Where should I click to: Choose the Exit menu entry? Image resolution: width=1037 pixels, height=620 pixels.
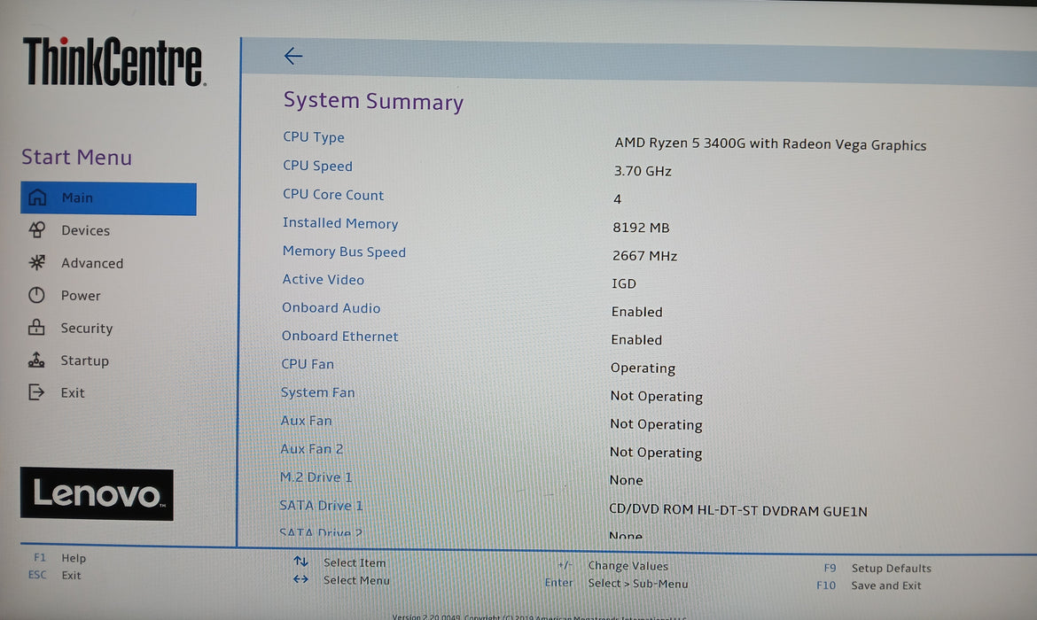point(73,392)
